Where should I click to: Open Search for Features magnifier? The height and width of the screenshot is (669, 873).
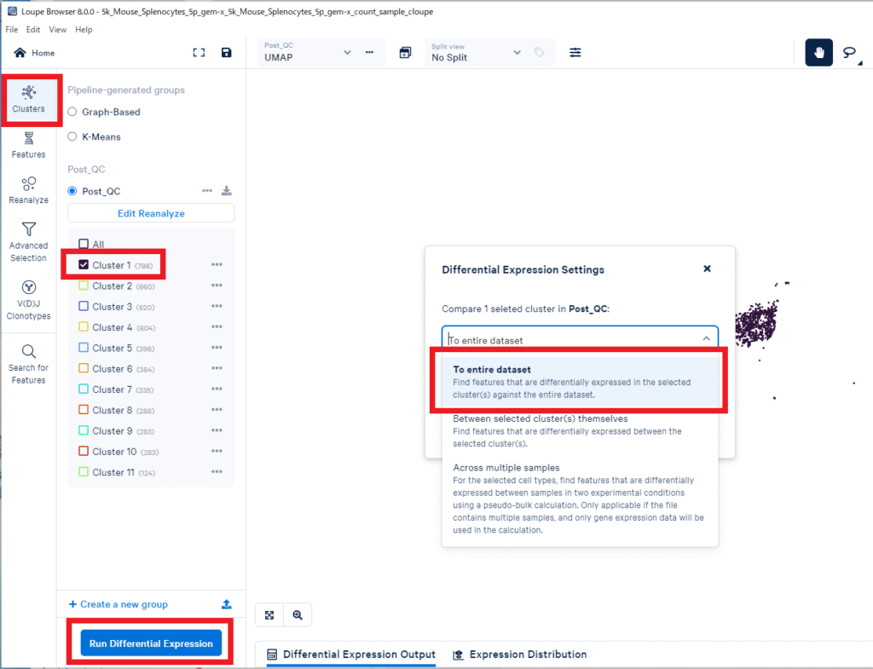coord(28,363)
